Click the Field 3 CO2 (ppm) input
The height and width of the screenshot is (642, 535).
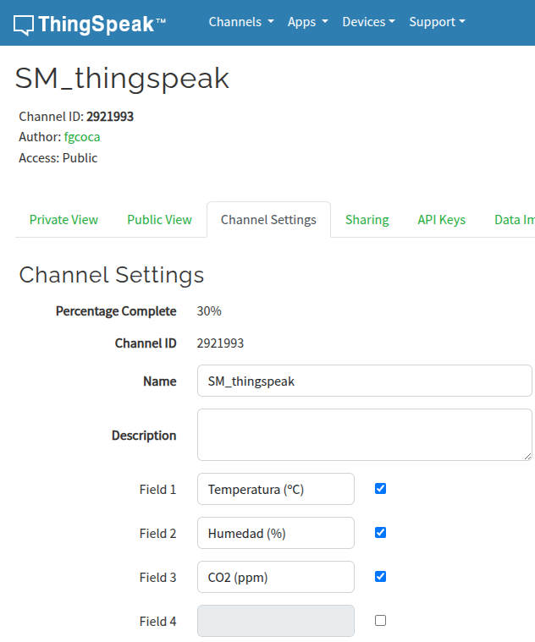(275, 577)
